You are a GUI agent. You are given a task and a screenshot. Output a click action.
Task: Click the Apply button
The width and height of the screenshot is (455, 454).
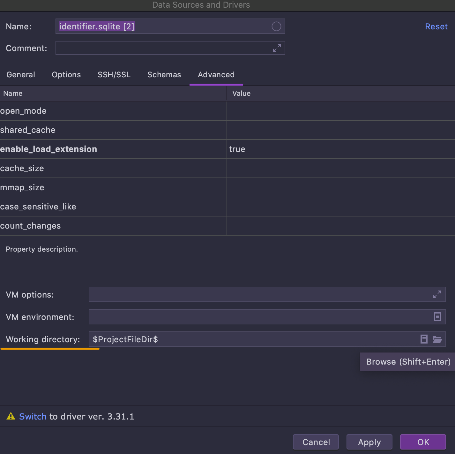[x=369, y=442]
